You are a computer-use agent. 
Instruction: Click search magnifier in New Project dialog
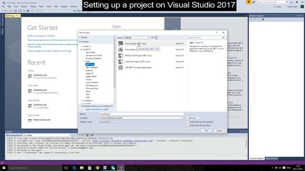tap(223, 38)
